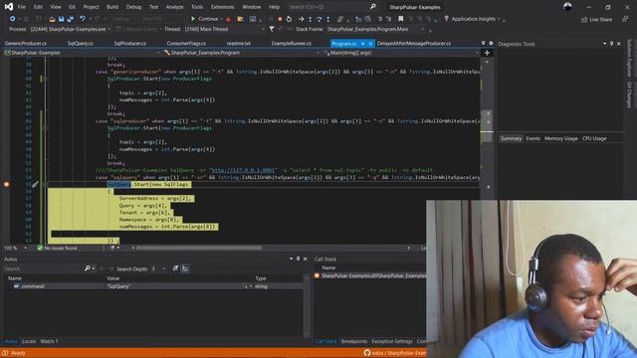The height and width of the screenshot is (358, 637).
Task: Click the http://127.0.0.1:8081 link in comment
Action: [x=243, y=170]
